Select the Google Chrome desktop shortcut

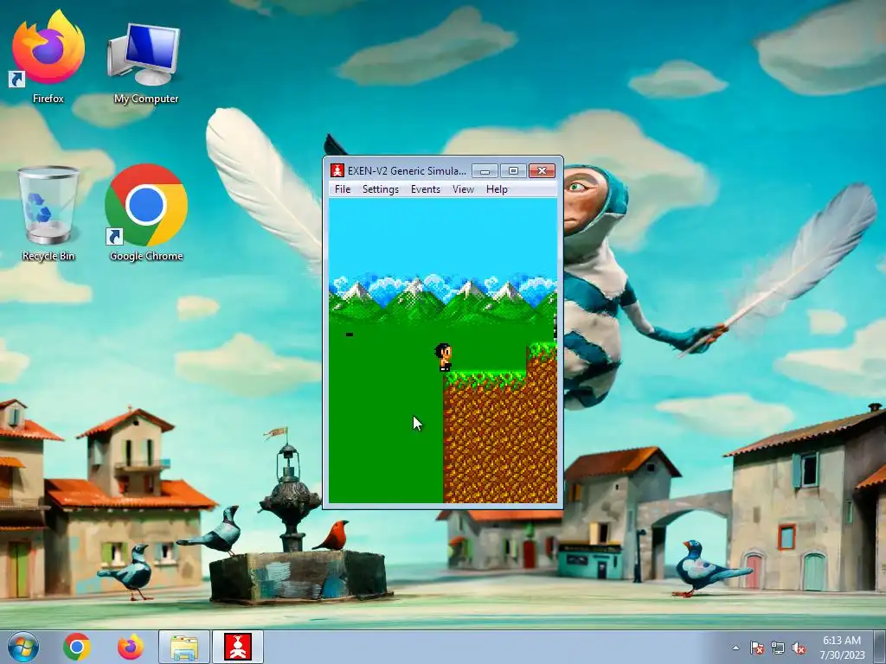click(x=145, y=214)
